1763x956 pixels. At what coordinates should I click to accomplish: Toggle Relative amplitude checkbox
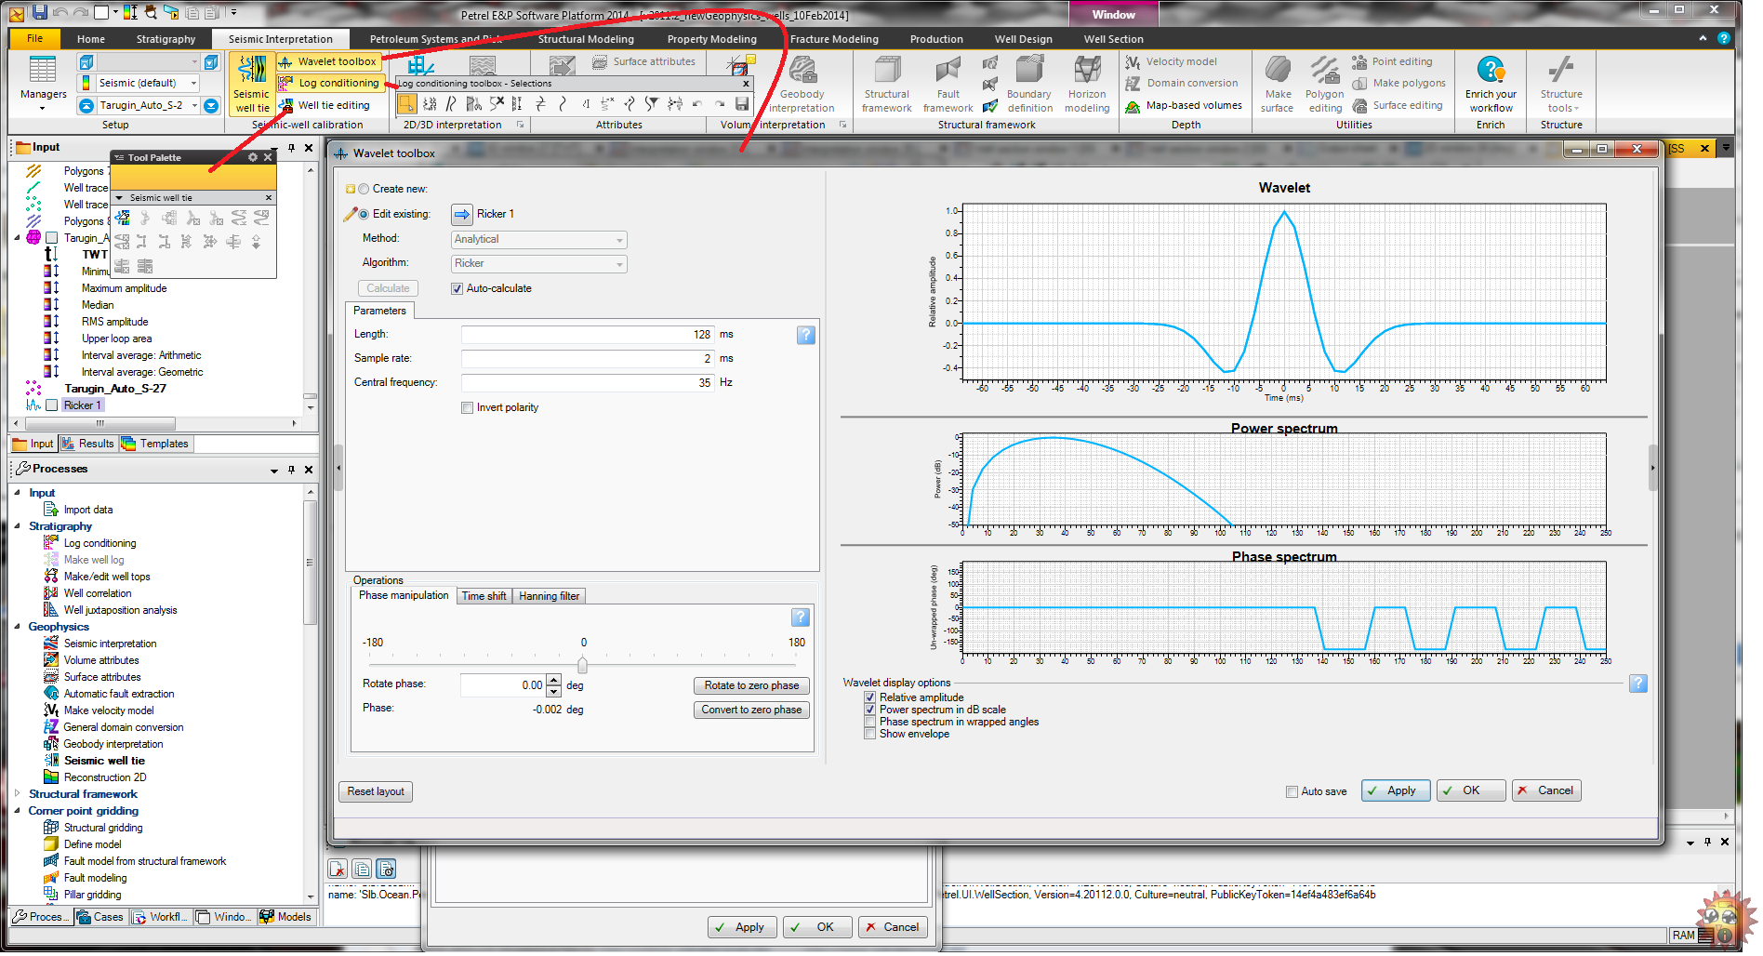869,697
